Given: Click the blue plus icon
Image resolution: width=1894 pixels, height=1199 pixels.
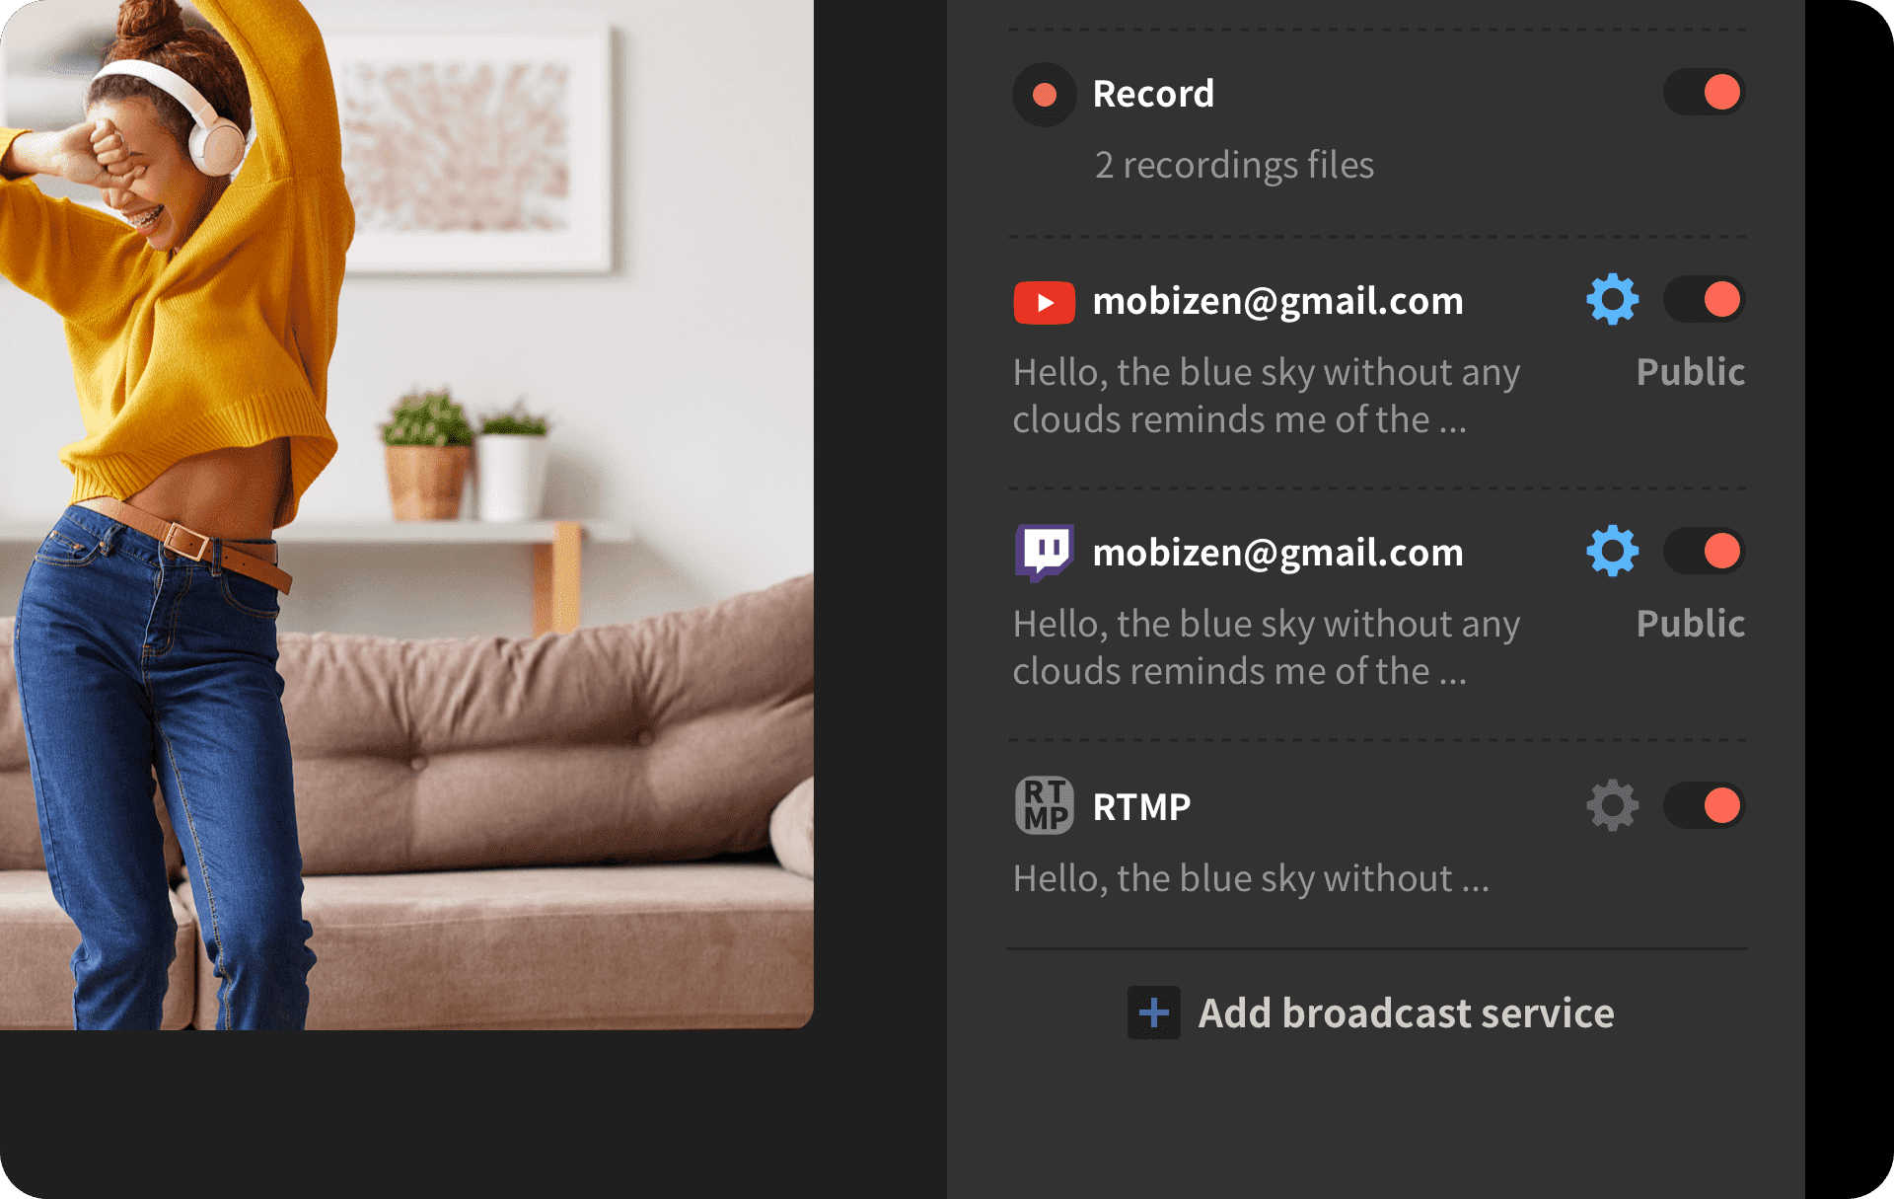Looking at the screenshot, I should [x=1153, y=1012].
